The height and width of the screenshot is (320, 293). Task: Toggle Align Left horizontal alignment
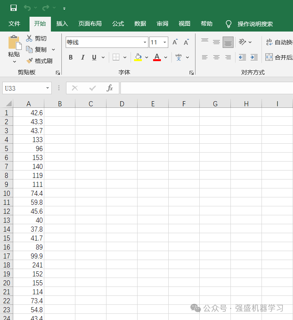[204, 57]
